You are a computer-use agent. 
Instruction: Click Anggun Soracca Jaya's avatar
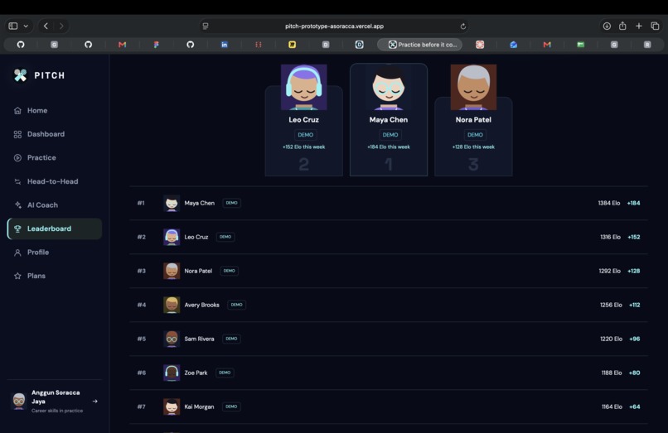tap(19, 401)
